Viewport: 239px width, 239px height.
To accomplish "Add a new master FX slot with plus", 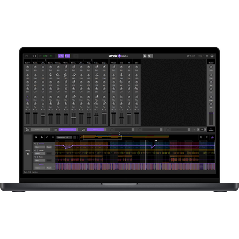I will (x=194, y=130).
